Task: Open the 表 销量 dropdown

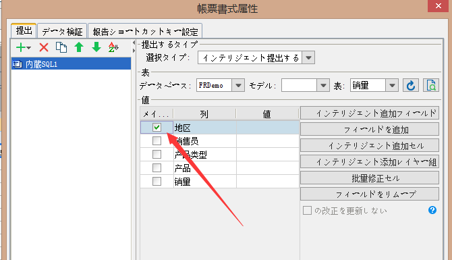Action: [392, 85]
